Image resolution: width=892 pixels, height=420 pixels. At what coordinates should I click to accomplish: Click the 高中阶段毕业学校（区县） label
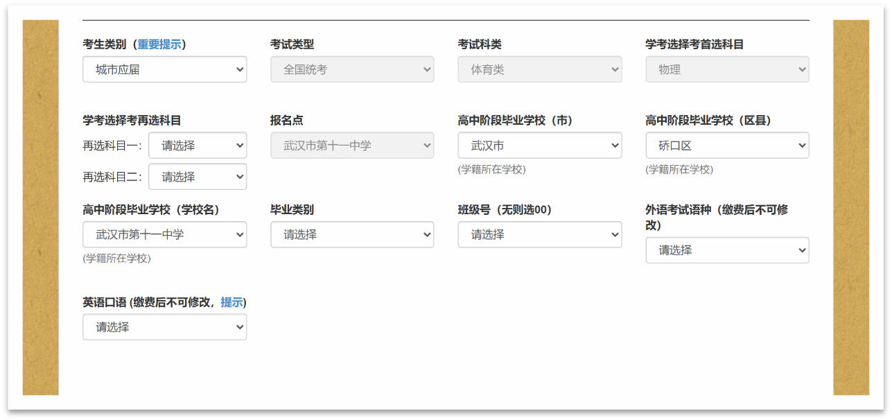(708, 121)
